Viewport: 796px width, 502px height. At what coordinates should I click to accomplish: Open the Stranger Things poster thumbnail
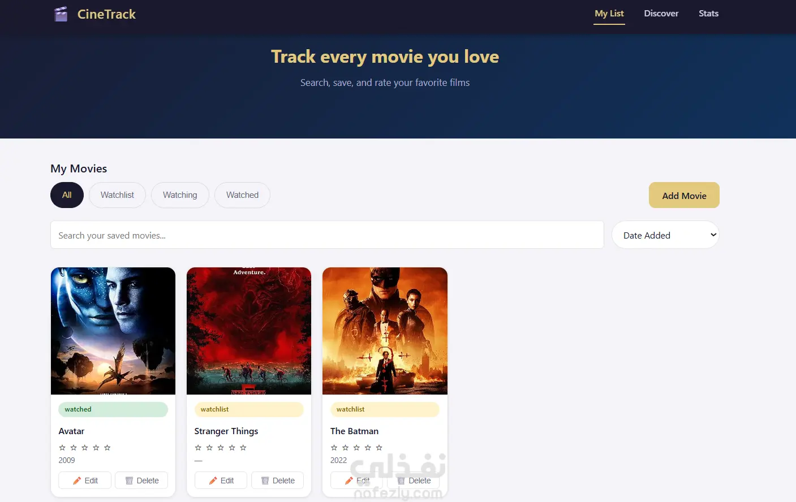coord(249,331)
